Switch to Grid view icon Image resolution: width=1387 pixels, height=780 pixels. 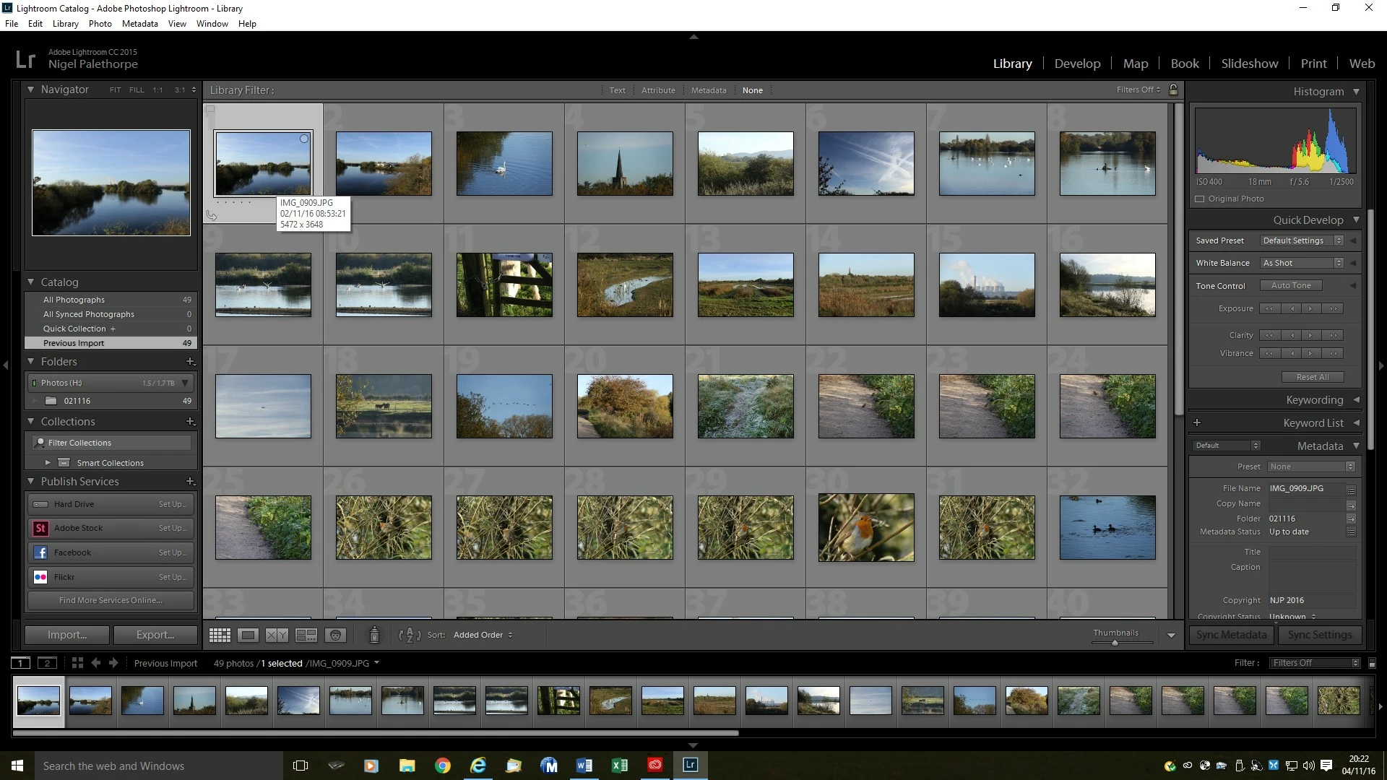pyautogui.click(x=220, y=636)
